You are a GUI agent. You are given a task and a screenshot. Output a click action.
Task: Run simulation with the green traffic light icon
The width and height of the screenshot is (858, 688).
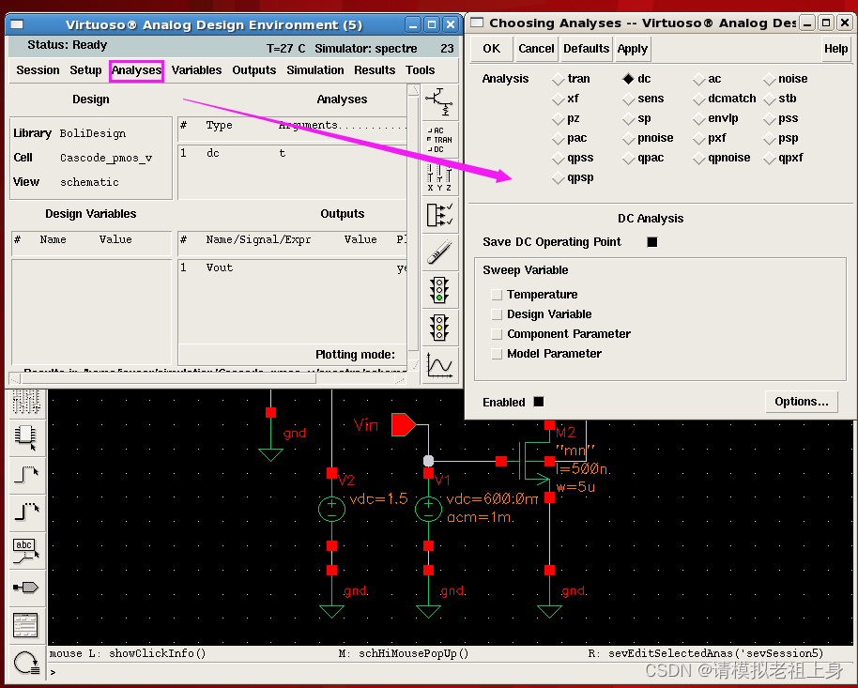(440, 289)
